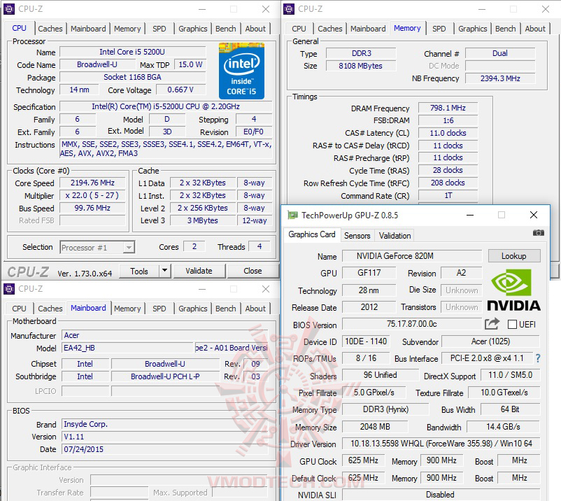
Task: Open Bench tab in the top-left CPU-Z window
Action: 226,29
